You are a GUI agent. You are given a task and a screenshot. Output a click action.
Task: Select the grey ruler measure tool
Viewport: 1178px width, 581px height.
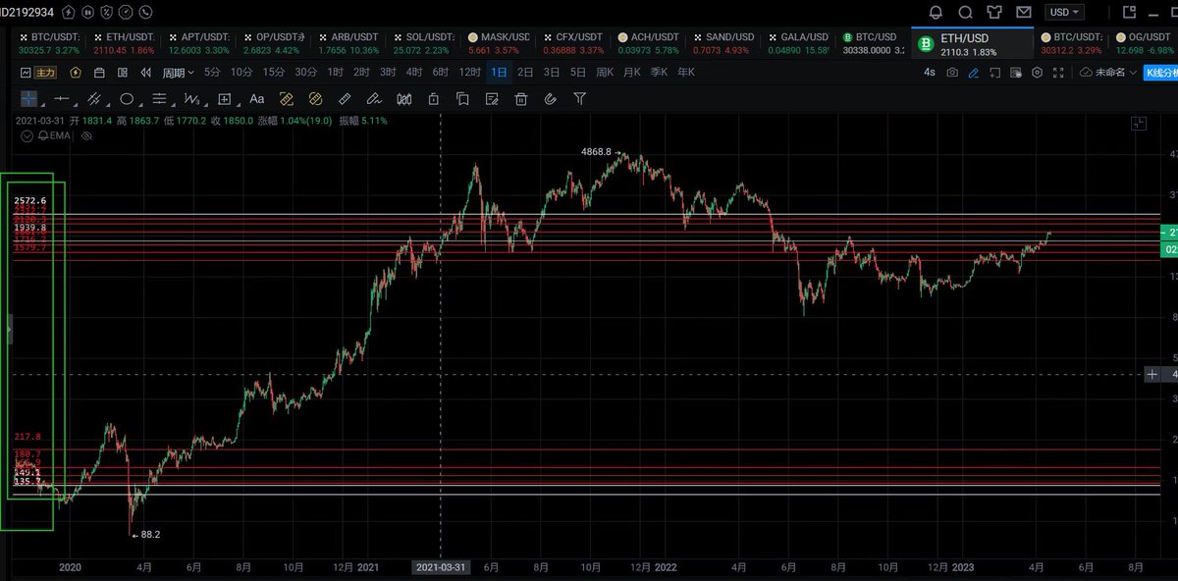[x=345, y=98]
